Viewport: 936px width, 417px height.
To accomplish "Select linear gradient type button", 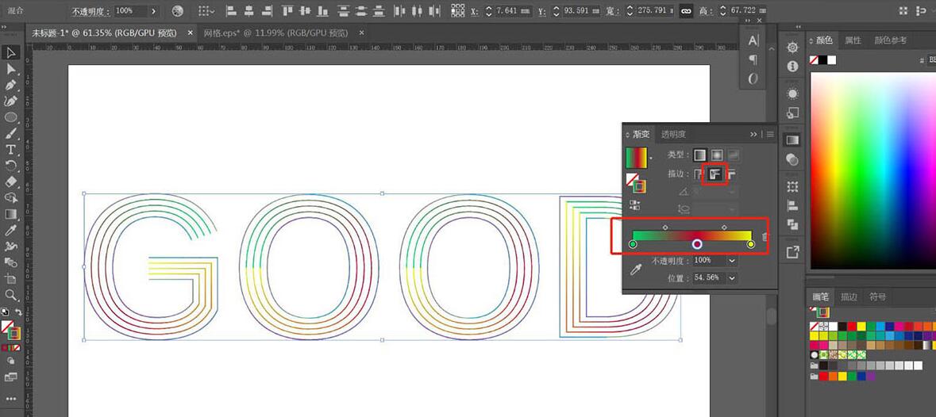I will tap(699, 155).
